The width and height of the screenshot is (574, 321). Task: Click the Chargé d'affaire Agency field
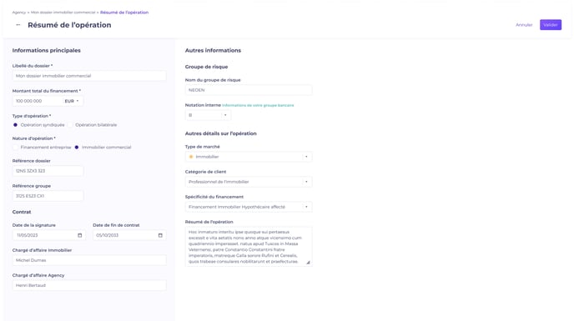[89, 285]
